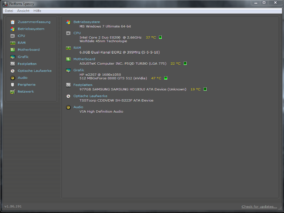Viewport: 284px width, 213px height.
Task: Open the Hilfe menu
Action: [x=37, y=11]
